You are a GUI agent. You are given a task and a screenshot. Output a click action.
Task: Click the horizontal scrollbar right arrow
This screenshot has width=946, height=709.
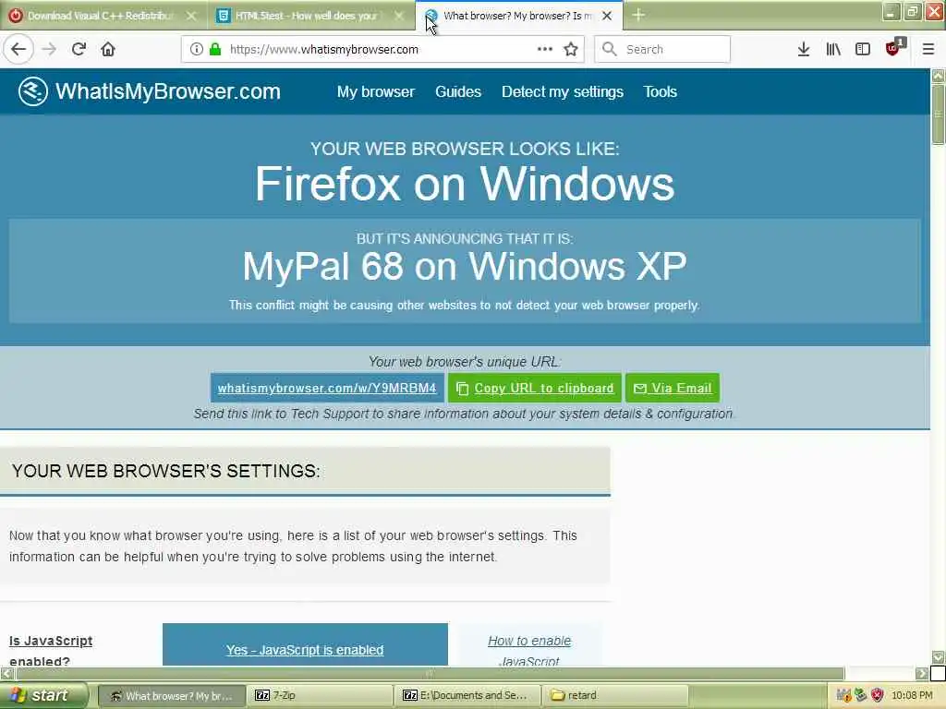pos(922,673)
